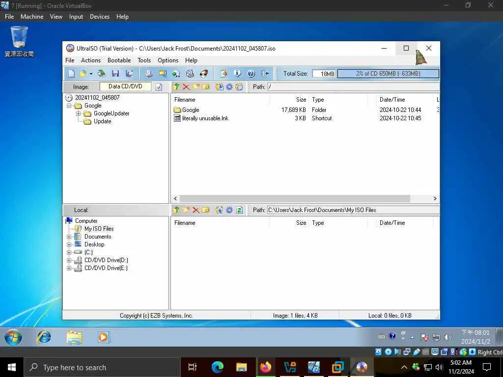
Task: Click the Mount to Virtual Drive icon
Action: [x=190, y=74]
